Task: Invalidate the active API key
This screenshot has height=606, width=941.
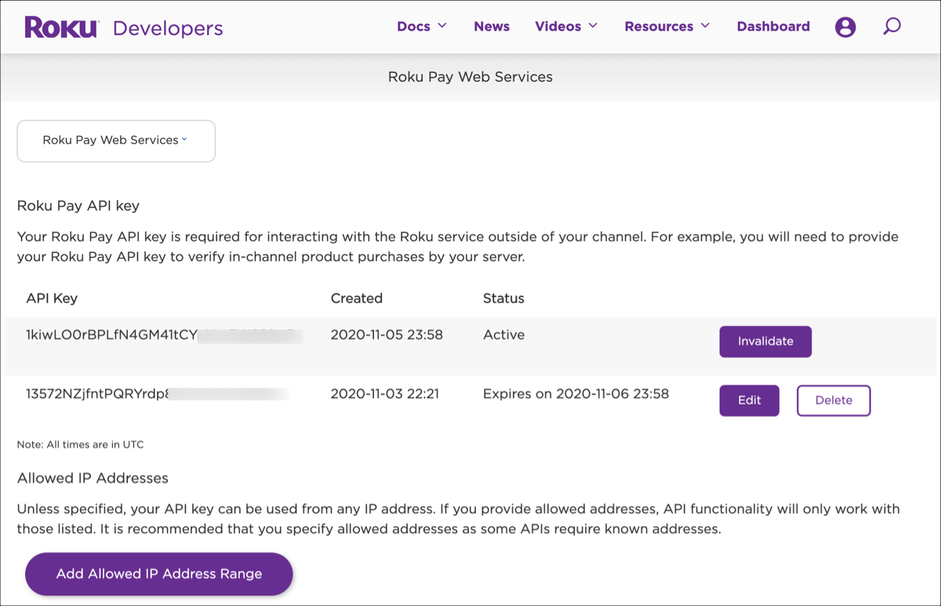Action: point(765,341)
